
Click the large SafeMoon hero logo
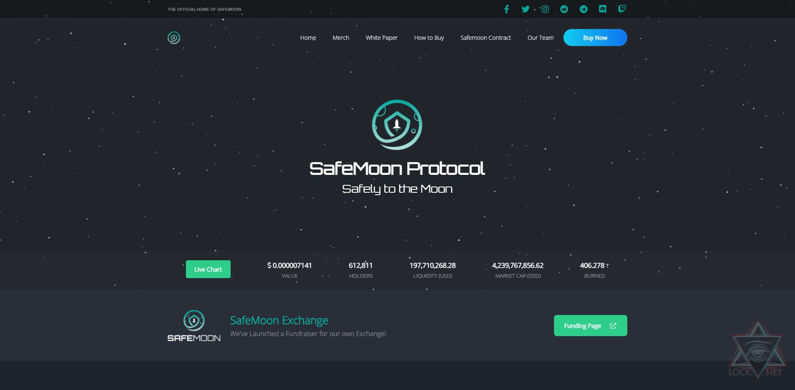click(x=397, y=125)
